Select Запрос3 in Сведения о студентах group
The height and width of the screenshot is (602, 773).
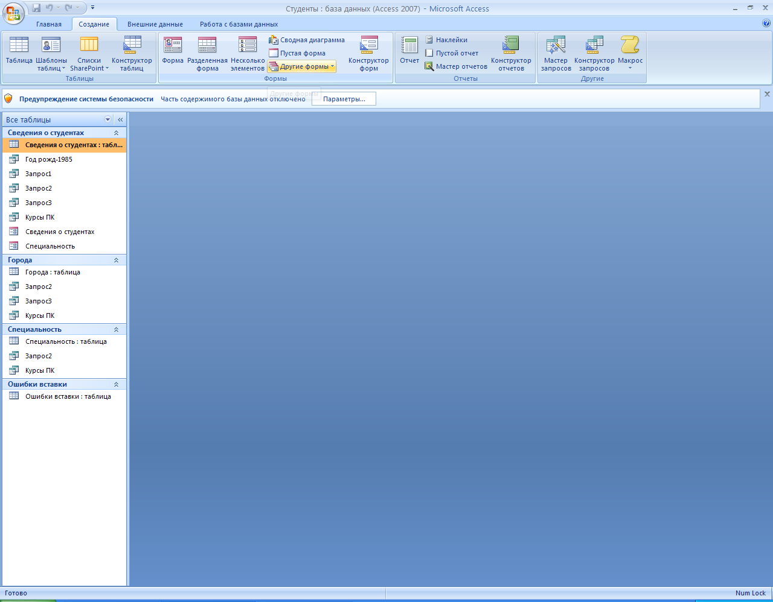tap(65, 203)
